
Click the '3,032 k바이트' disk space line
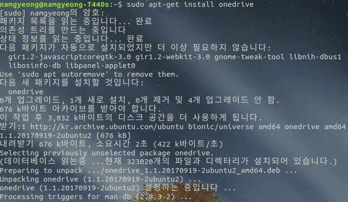coord(131,118)
